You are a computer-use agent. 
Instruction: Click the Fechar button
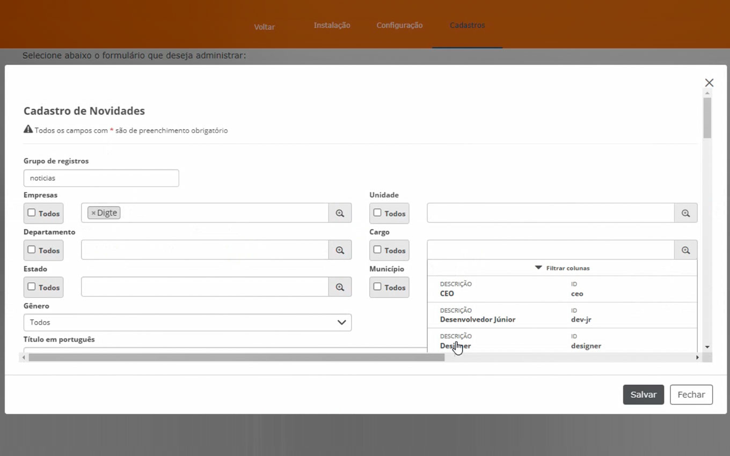691,394
